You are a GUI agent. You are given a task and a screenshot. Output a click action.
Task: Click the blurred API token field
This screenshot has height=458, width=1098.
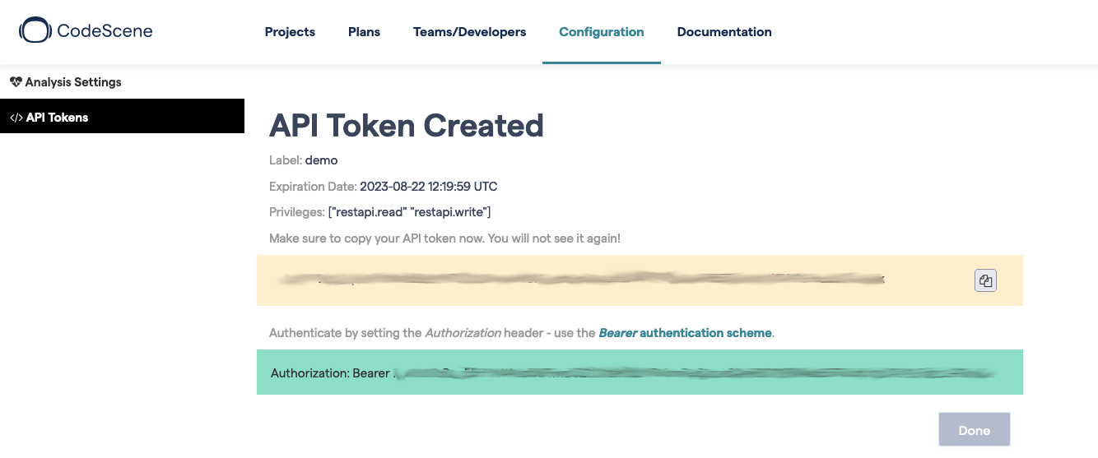[640, 280]
